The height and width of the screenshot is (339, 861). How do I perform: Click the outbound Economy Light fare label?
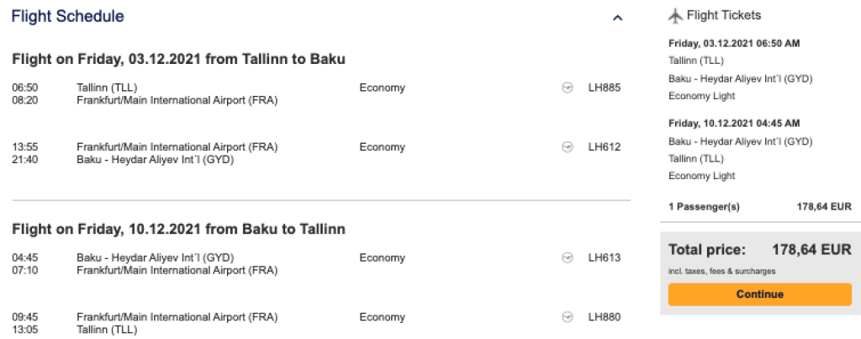coord(702,96)
